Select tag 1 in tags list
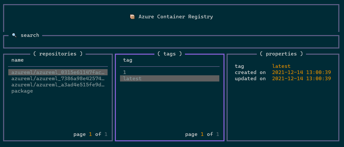The height and width of the screenshot is (147, 344). pyautogui.click(x=170, y=72)
